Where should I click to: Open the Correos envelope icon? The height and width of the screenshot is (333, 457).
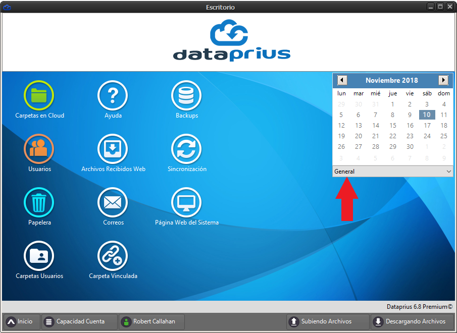(x=113, y=203)
